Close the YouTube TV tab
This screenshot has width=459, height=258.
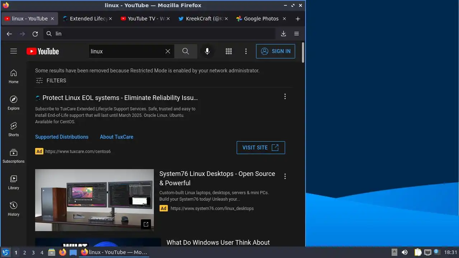tap(168, 19)
